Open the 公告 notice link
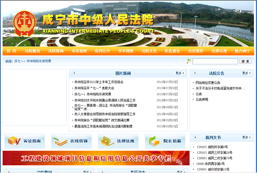The width and height of the screenshot is (257, 173). [199, 94]
